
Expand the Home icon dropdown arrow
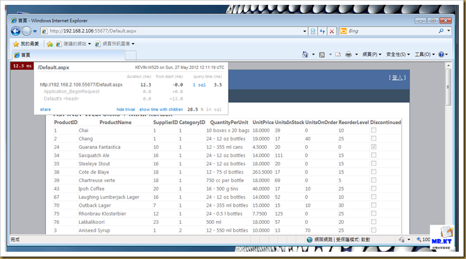pyautogui.click(x=313, y=54)
